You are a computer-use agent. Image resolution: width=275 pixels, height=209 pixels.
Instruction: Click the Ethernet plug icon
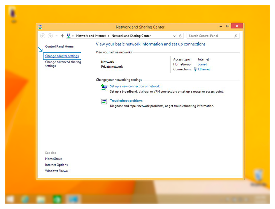[x=195, y=69]
